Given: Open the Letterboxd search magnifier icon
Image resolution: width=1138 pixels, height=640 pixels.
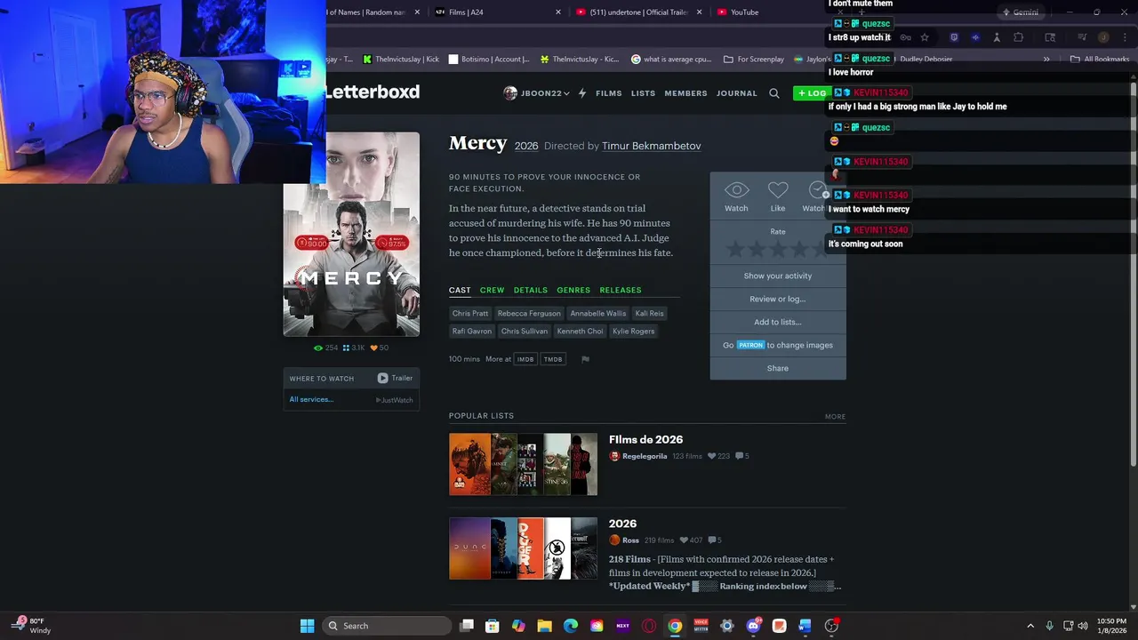Looking at the screenshot, I should tap(773, 93).
